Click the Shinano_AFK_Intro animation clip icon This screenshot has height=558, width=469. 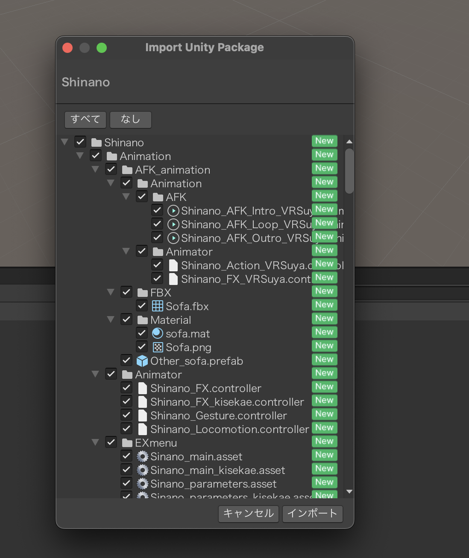coord(173,210)
